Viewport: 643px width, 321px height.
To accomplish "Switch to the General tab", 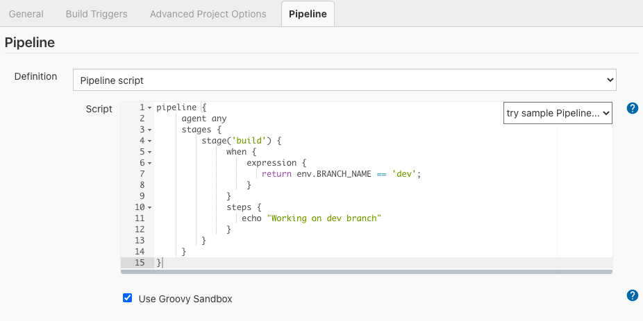I will point(26,14).
